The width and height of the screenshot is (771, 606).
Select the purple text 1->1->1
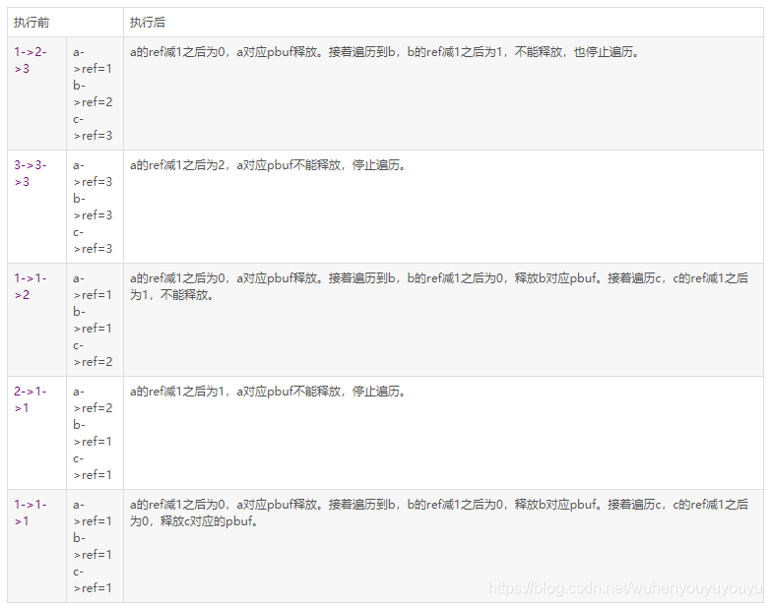click(x=30, y=513)
